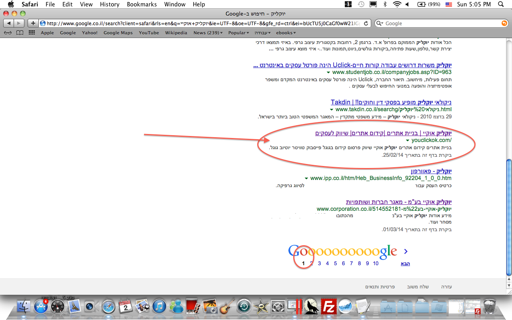Open the youclickok.com result title link
This screenshot has width=512, height=320.
[383, 133]
